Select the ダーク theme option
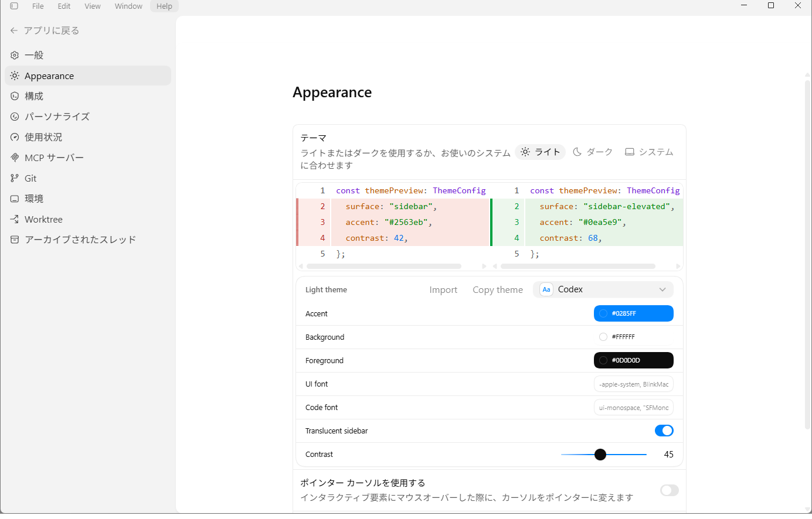Viewport: 812px width, 519px height. [593, 152]
